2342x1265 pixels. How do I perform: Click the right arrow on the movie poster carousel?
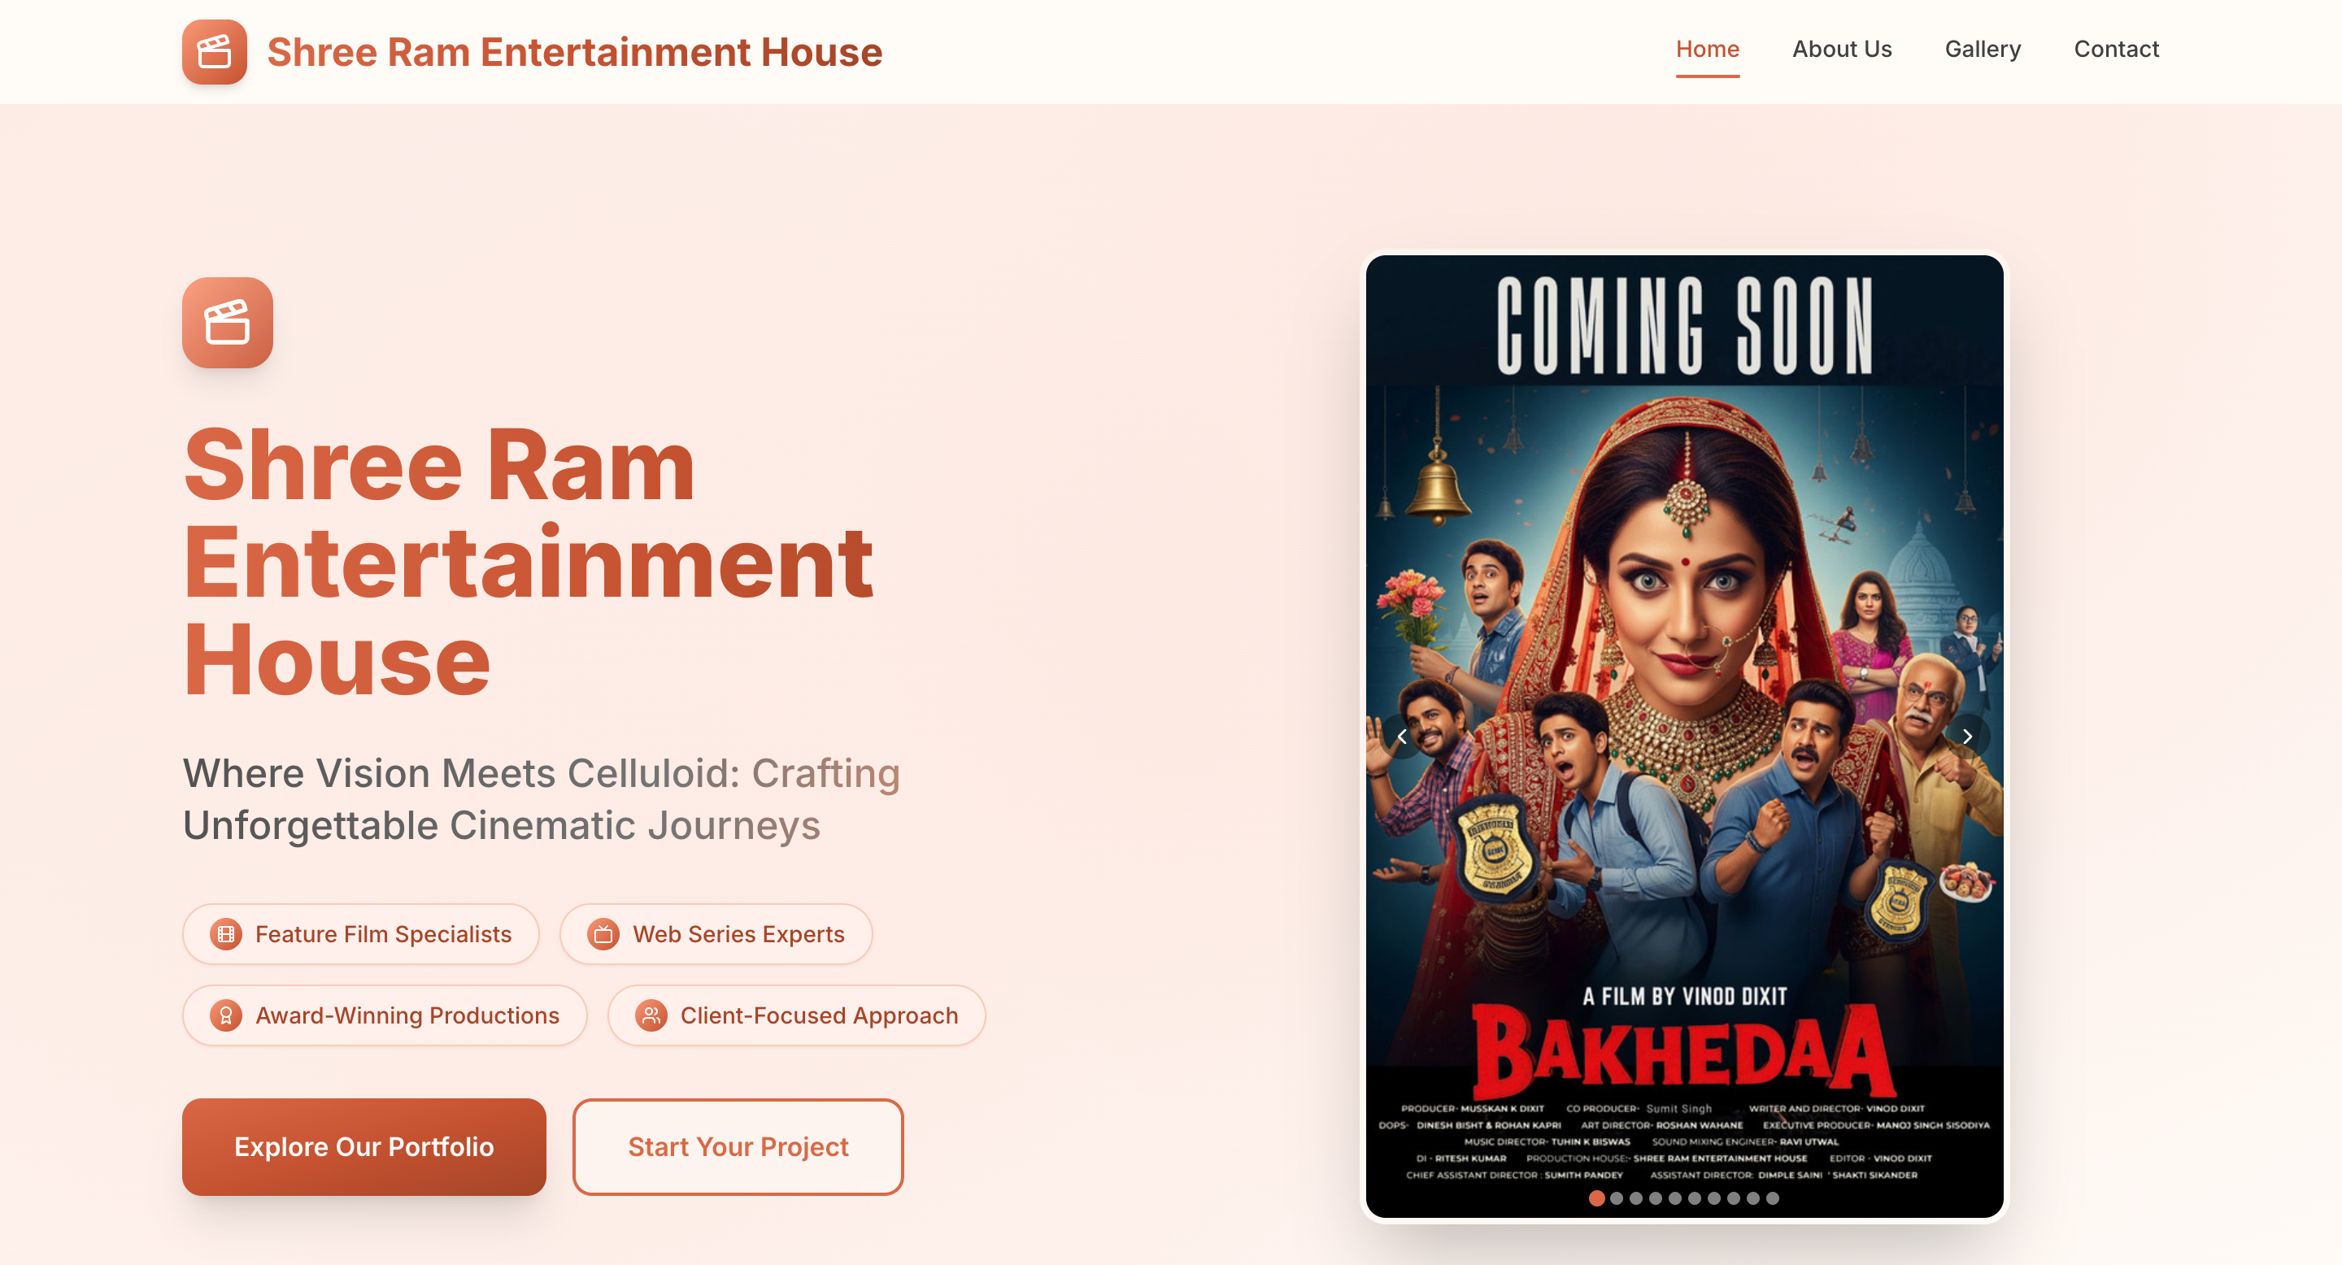1966,736
